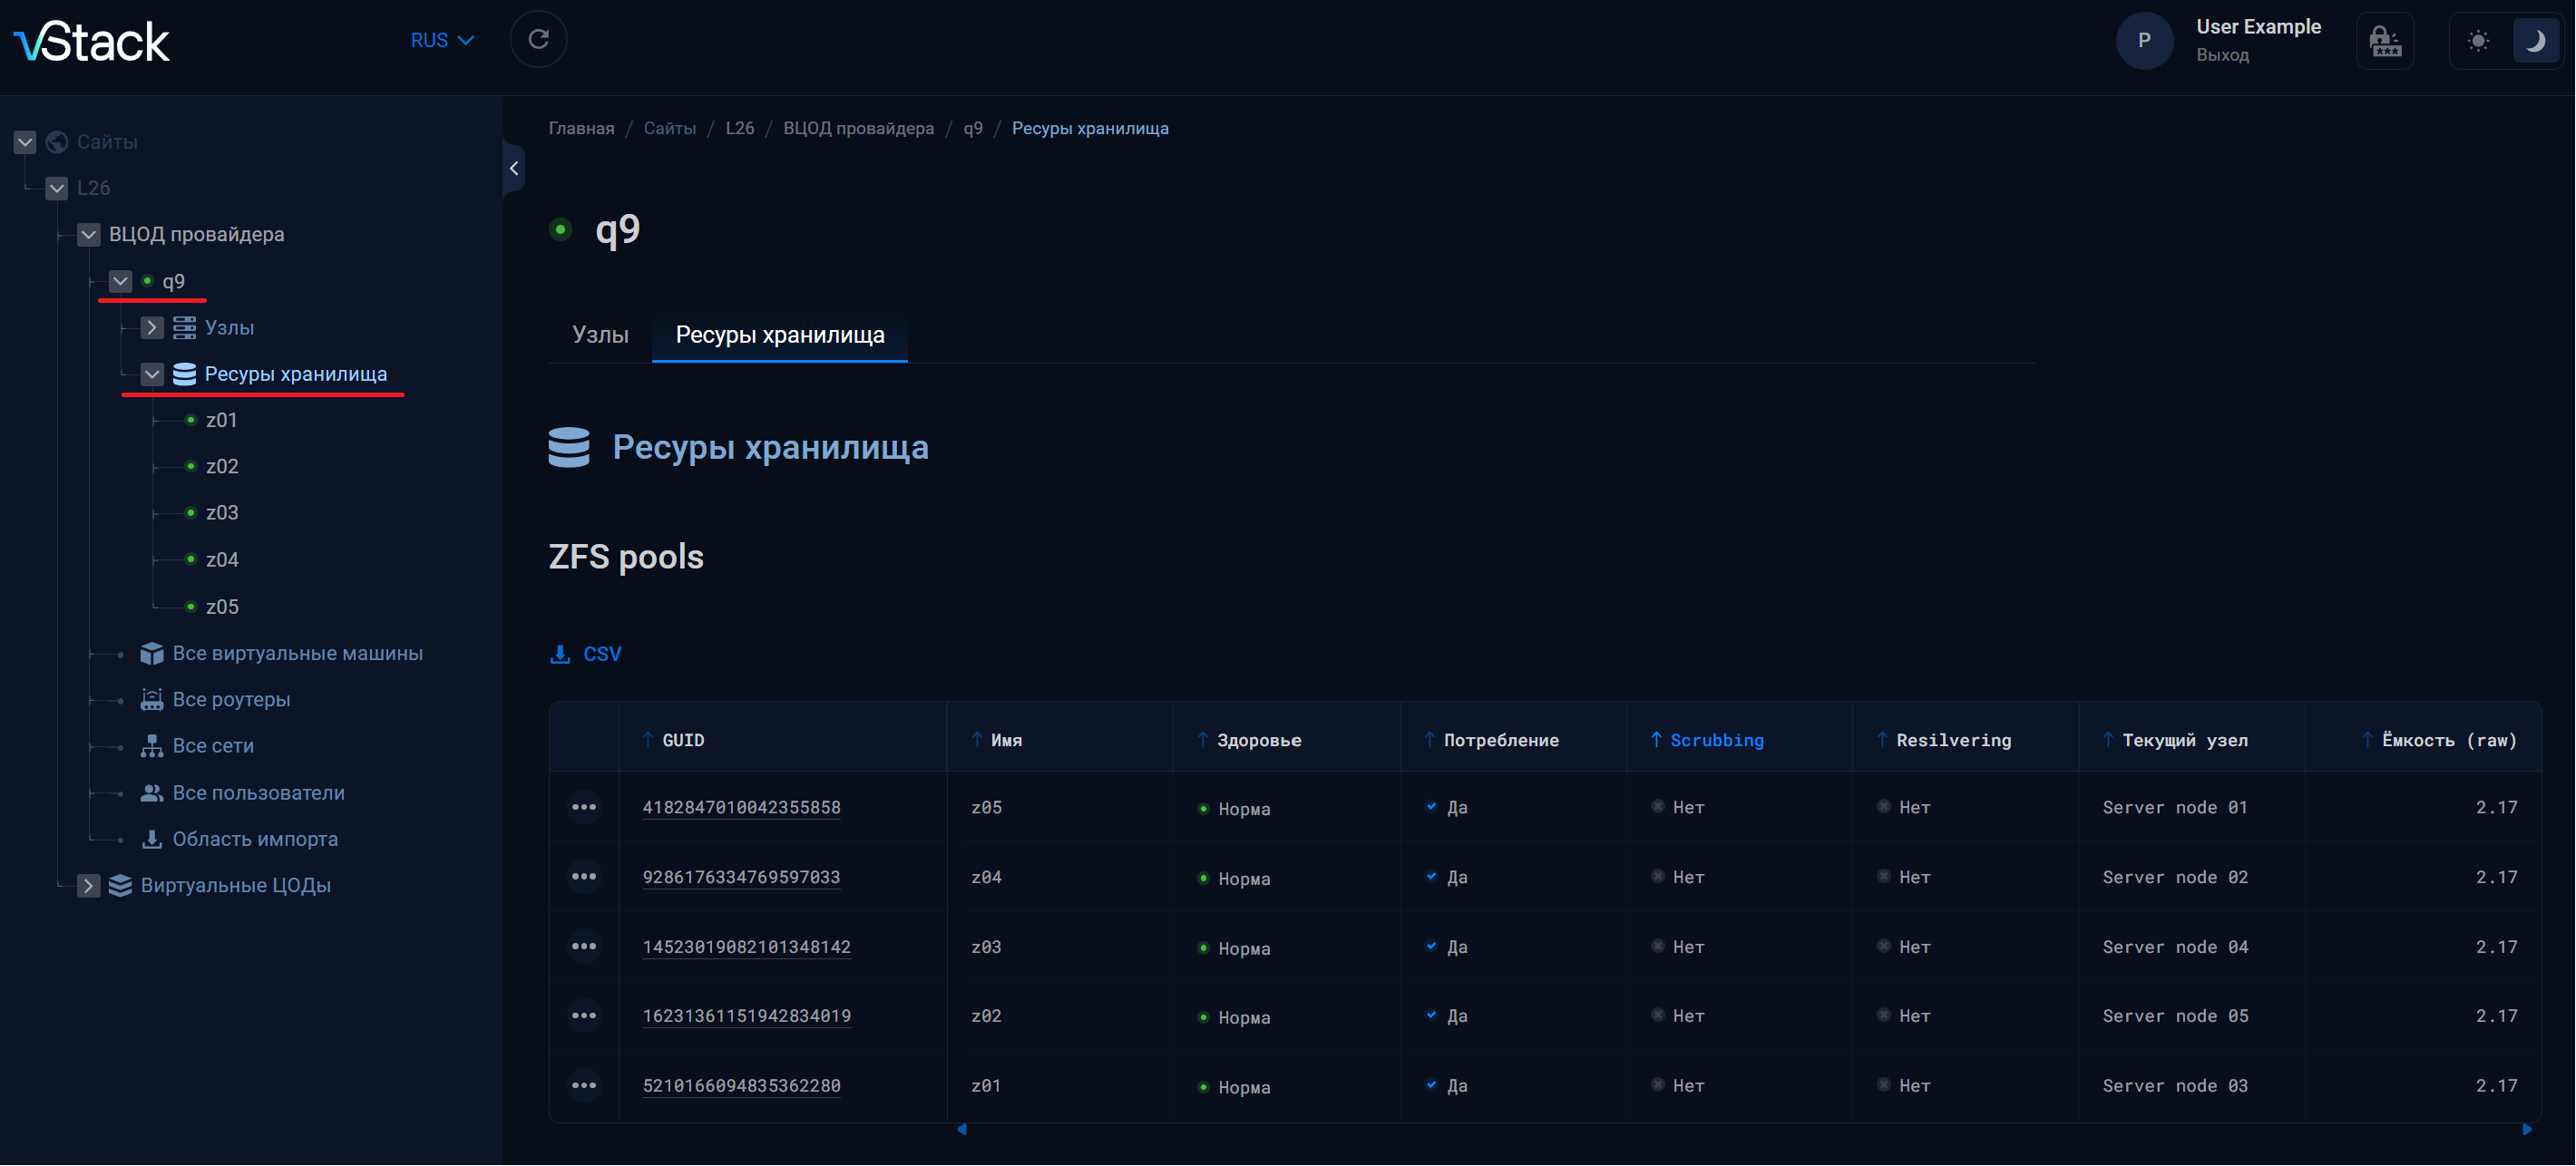Open GUID link 5210166094835362280
Screen dimensions: 2576x1166
click(x=741, y=1087)
